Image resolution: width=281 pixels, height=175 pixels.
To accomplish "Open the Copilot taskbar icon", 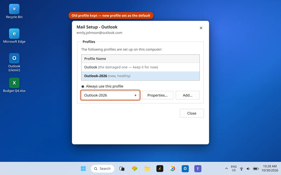I will (x=134, y=168).
